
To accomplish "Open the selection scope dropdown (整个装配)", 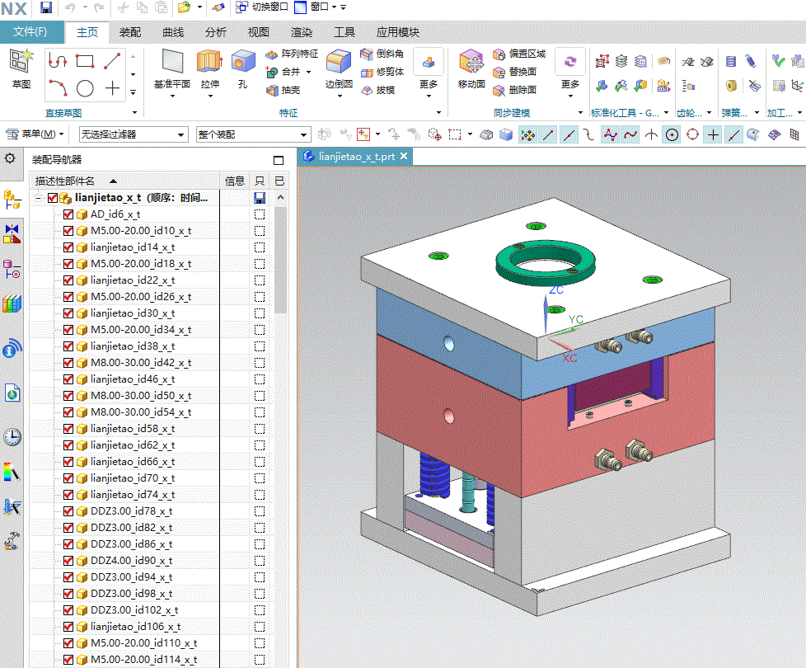I will pyautogui.click(x=253, y=134).
